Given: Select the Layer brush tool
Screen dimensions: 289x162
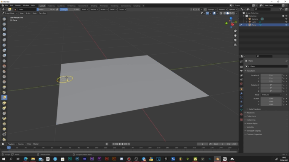Looking at the screenshot, I should (x=4, y=45).
